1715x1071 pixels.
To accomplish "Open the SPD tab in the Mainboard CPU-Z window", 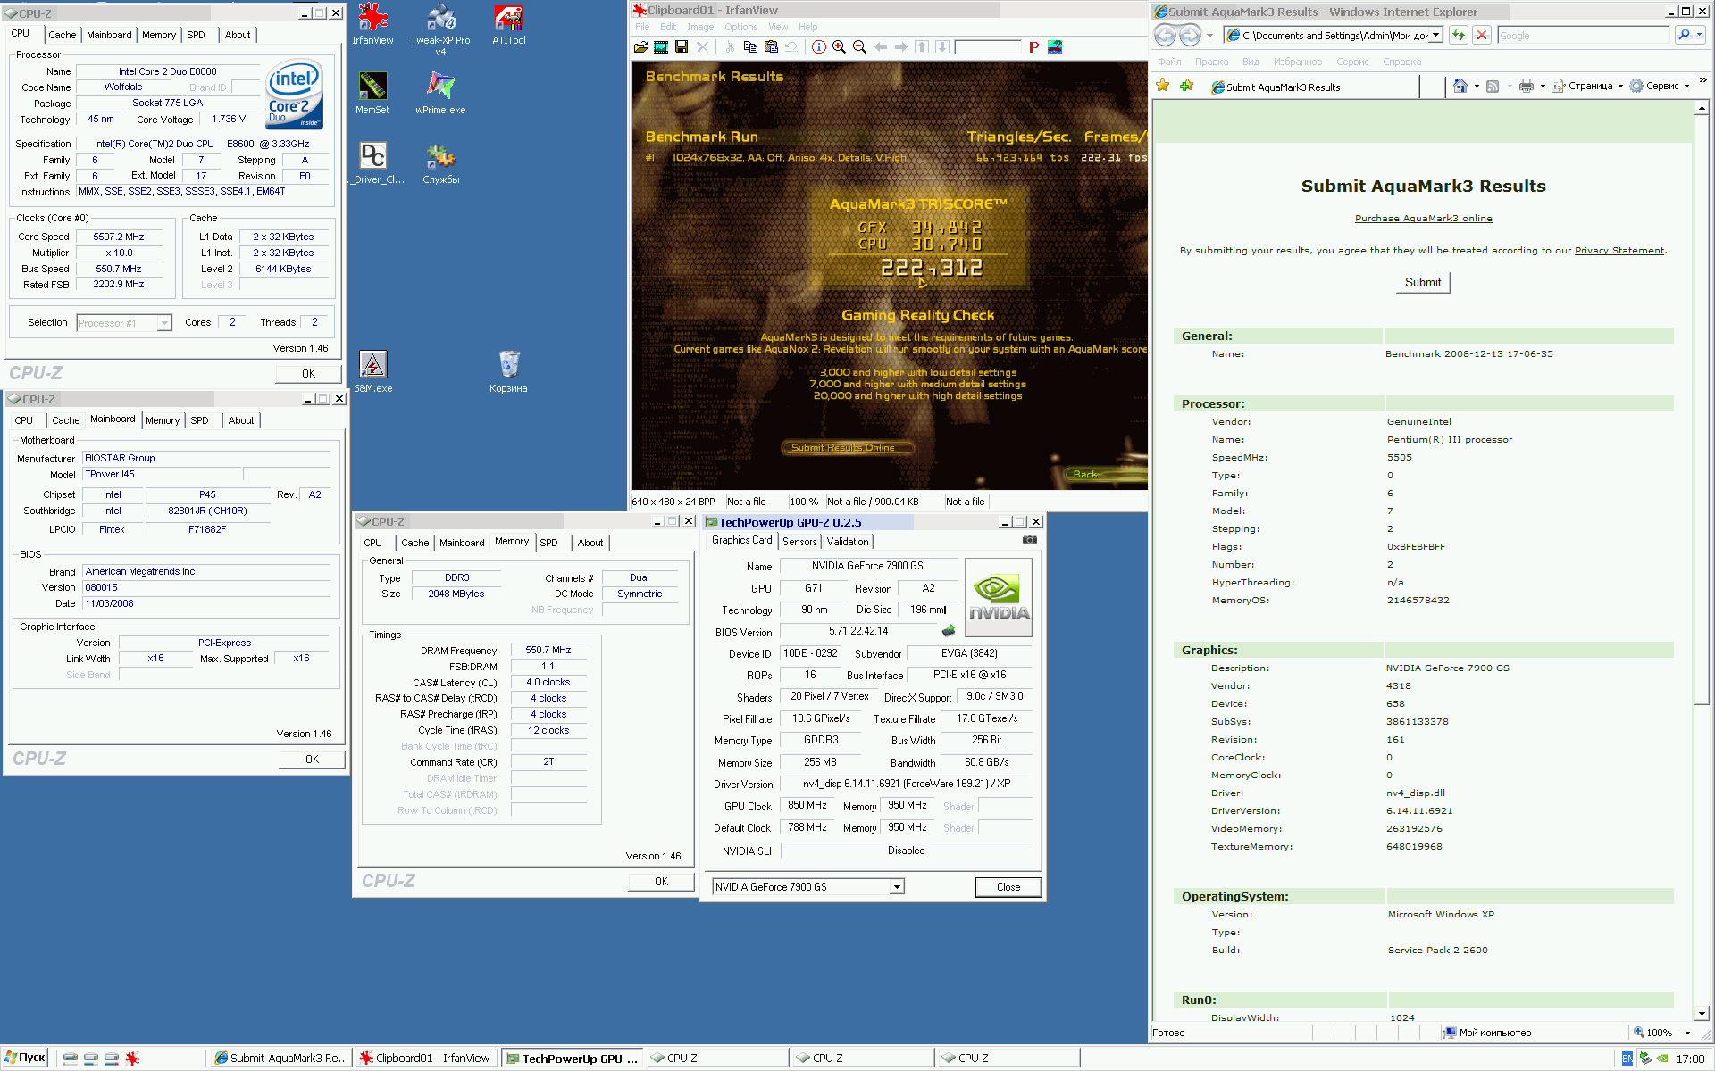I will pos(199,420).
